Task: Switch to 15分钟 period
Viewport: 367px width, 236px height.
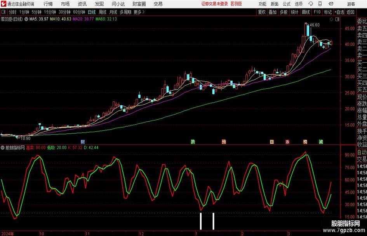Action: pyautogui.click(x=50, y=12)
